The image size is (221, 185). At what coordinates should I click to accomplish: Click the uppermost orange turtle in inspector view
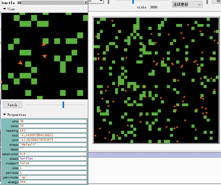(x=44, y=44)
